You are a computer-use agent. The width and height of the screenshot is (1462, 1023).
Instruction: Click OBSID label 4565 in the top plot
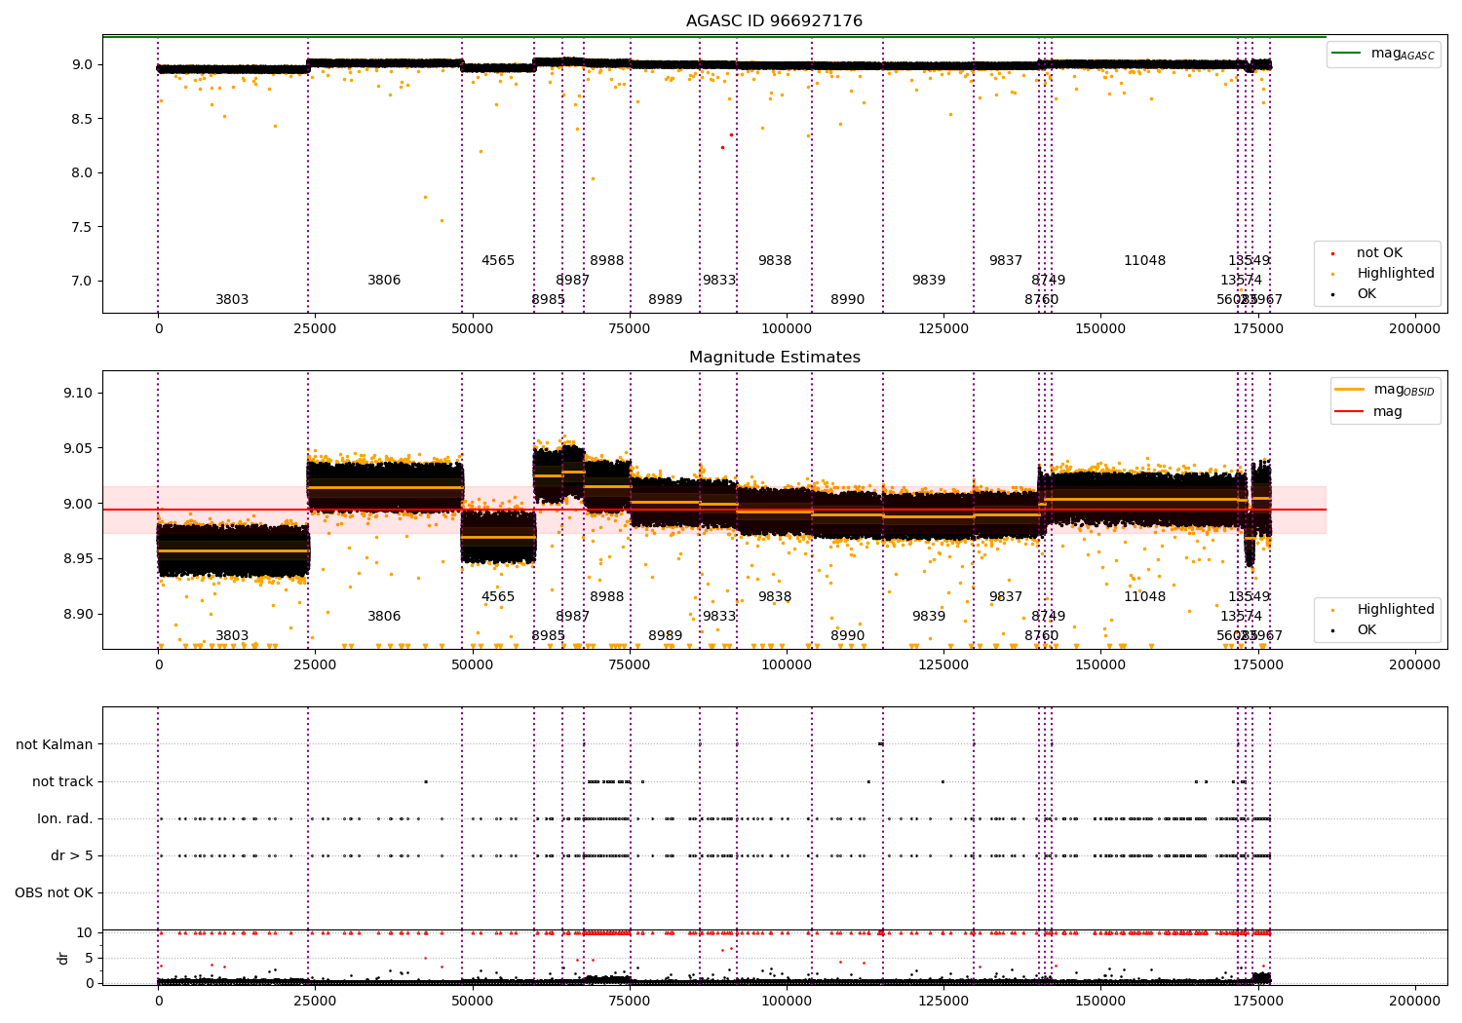[x=498, y=261]
